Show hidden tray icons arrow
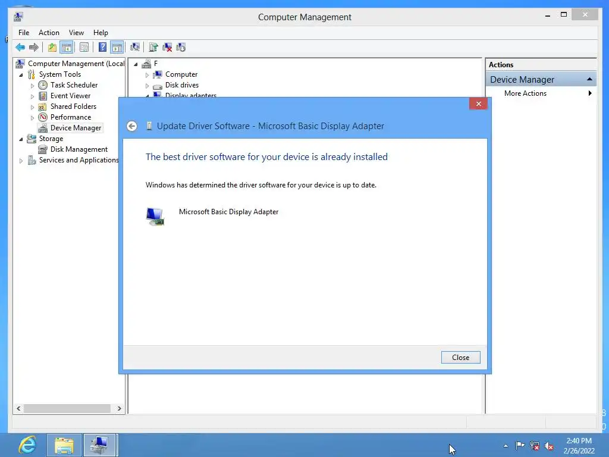Screen dimensions: 609x457 506,446
